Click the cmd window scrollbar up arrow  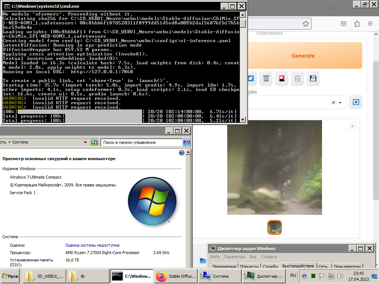coord(243,15)
